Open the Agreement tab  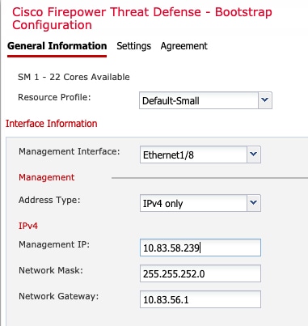(184, 46)
